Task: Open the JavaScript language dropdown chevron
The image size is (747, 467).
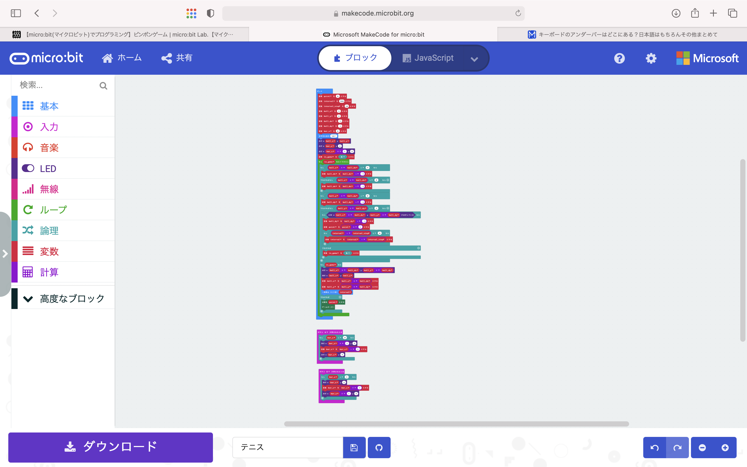Action: pyautogui.click(x=474, y=59)
